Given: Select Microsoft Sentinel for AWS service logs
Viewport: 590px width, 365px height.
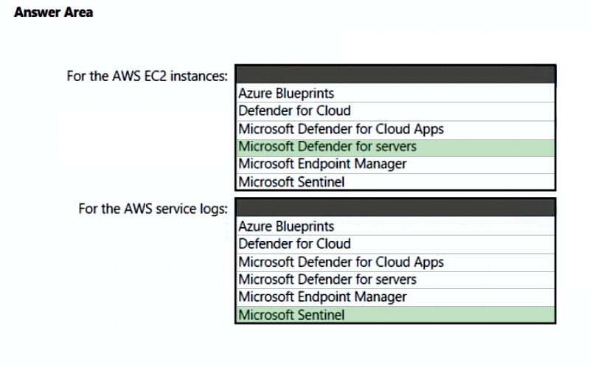Looking at the screenshot, I should pos(395,315).
